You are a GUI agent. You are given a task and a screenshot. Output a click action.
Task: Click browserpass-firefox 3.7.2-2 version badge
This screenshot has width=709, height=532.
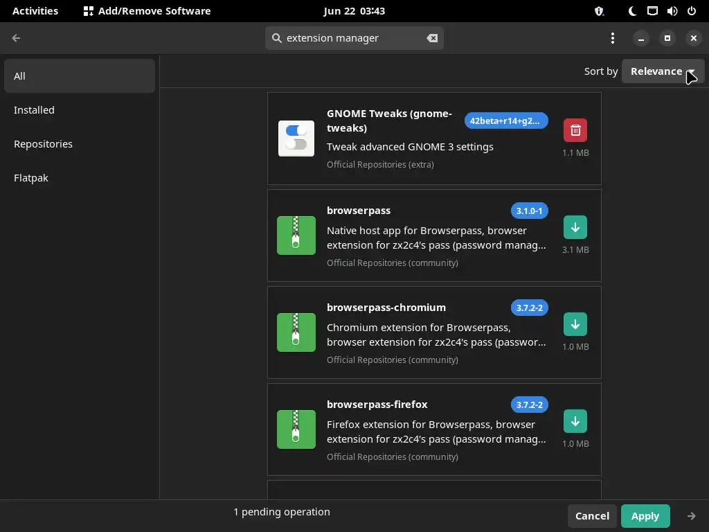click(x=530, y=405)
